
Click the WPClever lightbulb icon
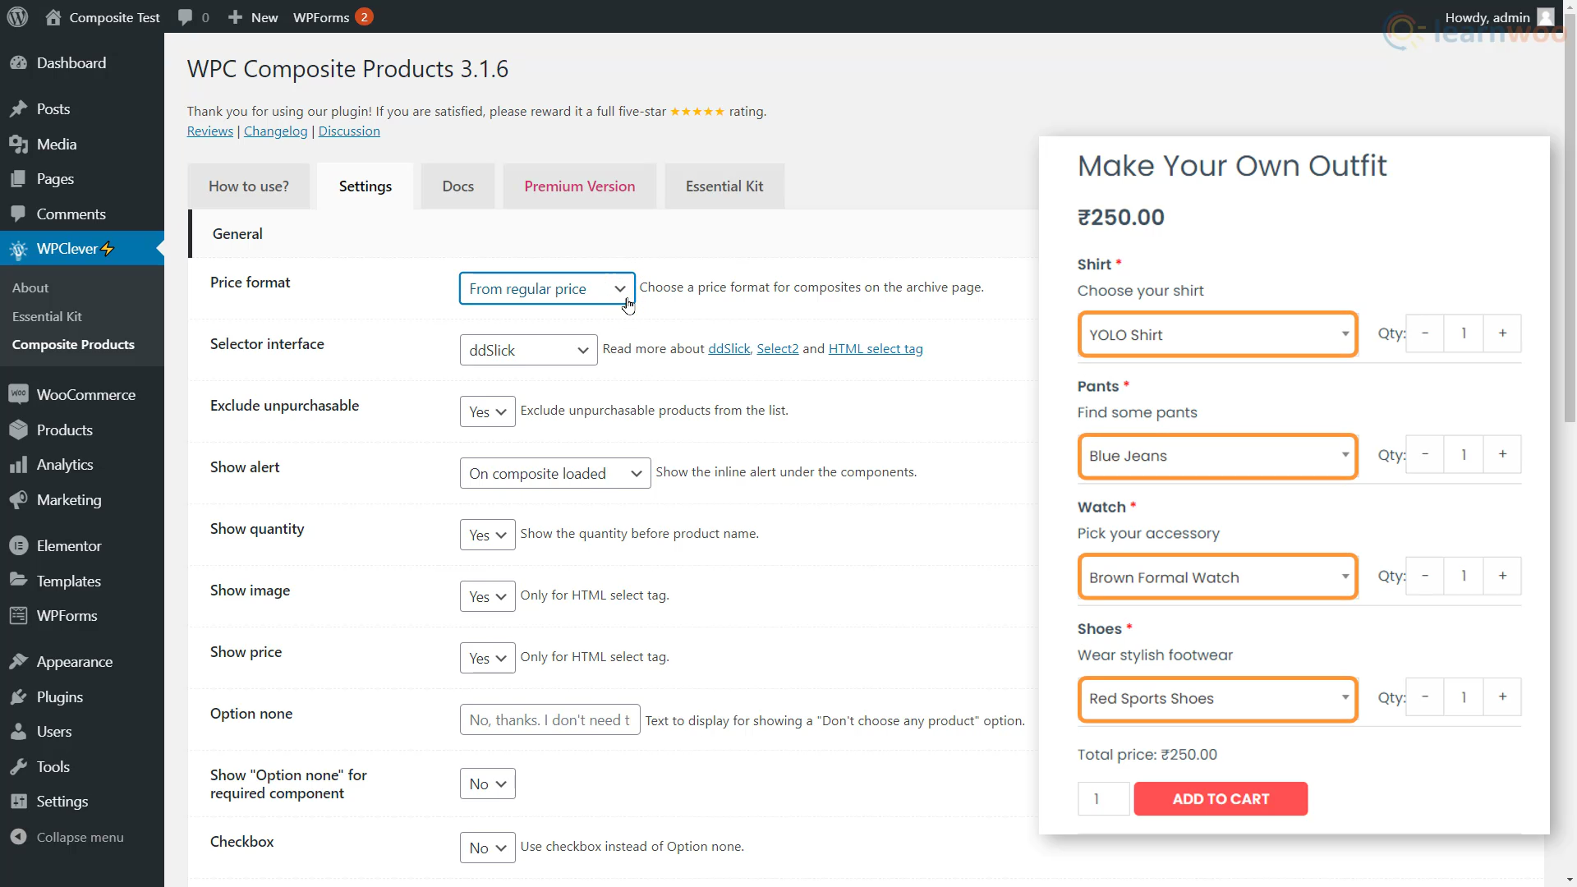coord(18,249)
